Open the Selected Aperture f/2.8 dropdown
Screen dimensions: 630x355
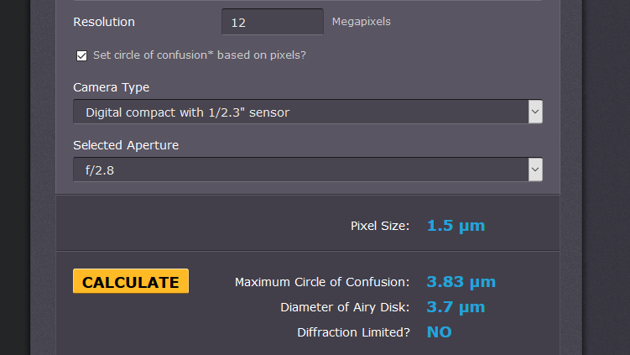point(299,170)
